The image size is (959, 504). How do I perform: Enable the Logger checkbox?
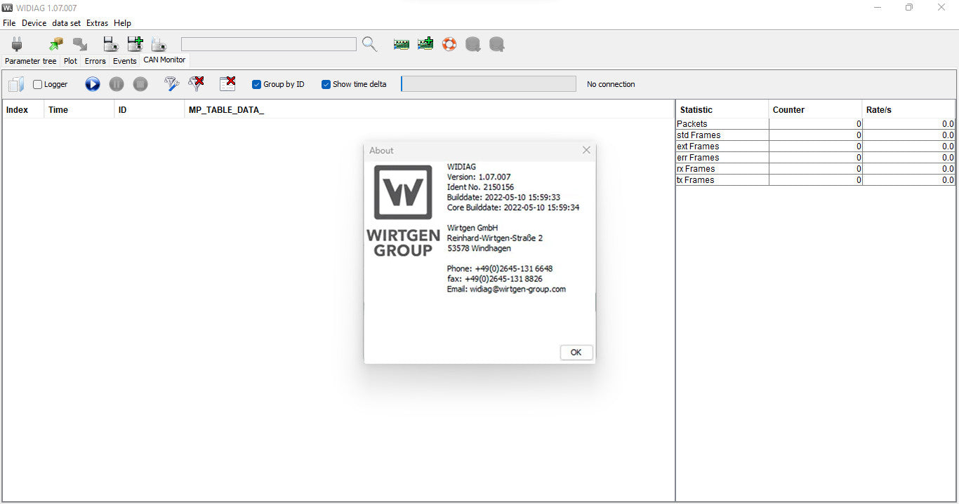pyautogui.click(x=37, y=83)
